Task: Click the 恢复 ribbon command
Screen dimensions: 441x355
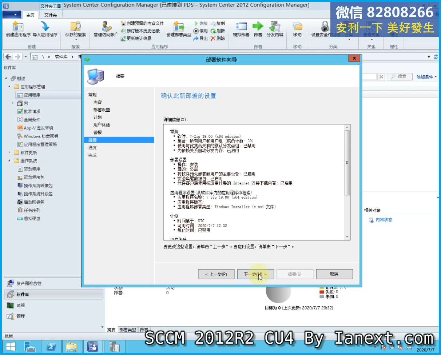Action: (x=201, y=23)
